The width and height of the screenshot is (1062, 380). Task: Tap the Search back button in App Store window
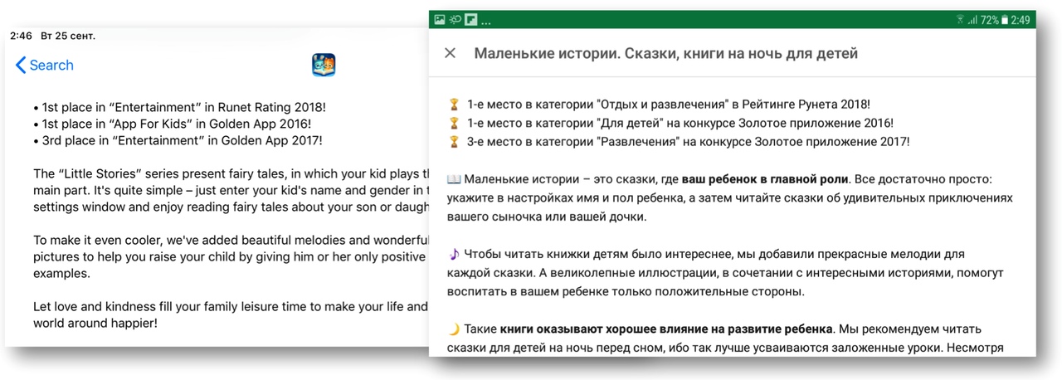(x=45, y=65)
